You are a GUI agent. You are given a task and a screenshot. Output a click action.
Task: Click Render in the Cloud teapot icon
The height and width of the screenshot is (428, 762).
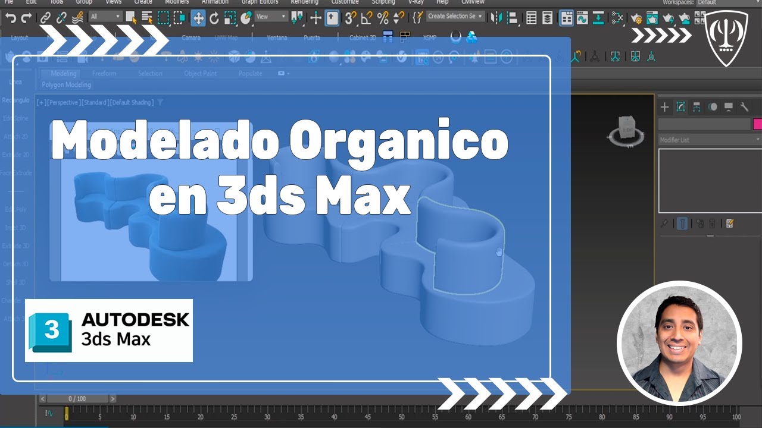(685, 18)
